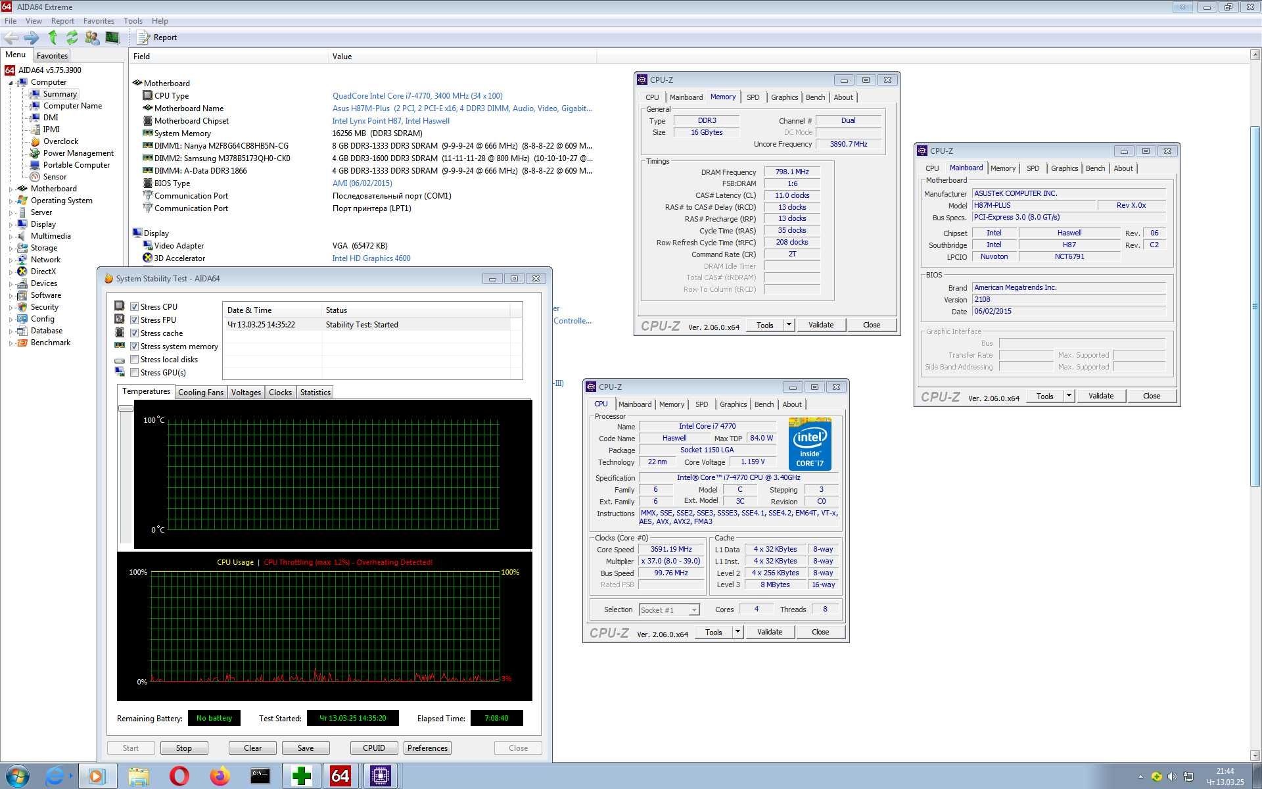Enable Stress local disks checkbox
The height and width of the screenshot is (789, 1262).
[x=134, y=360]
